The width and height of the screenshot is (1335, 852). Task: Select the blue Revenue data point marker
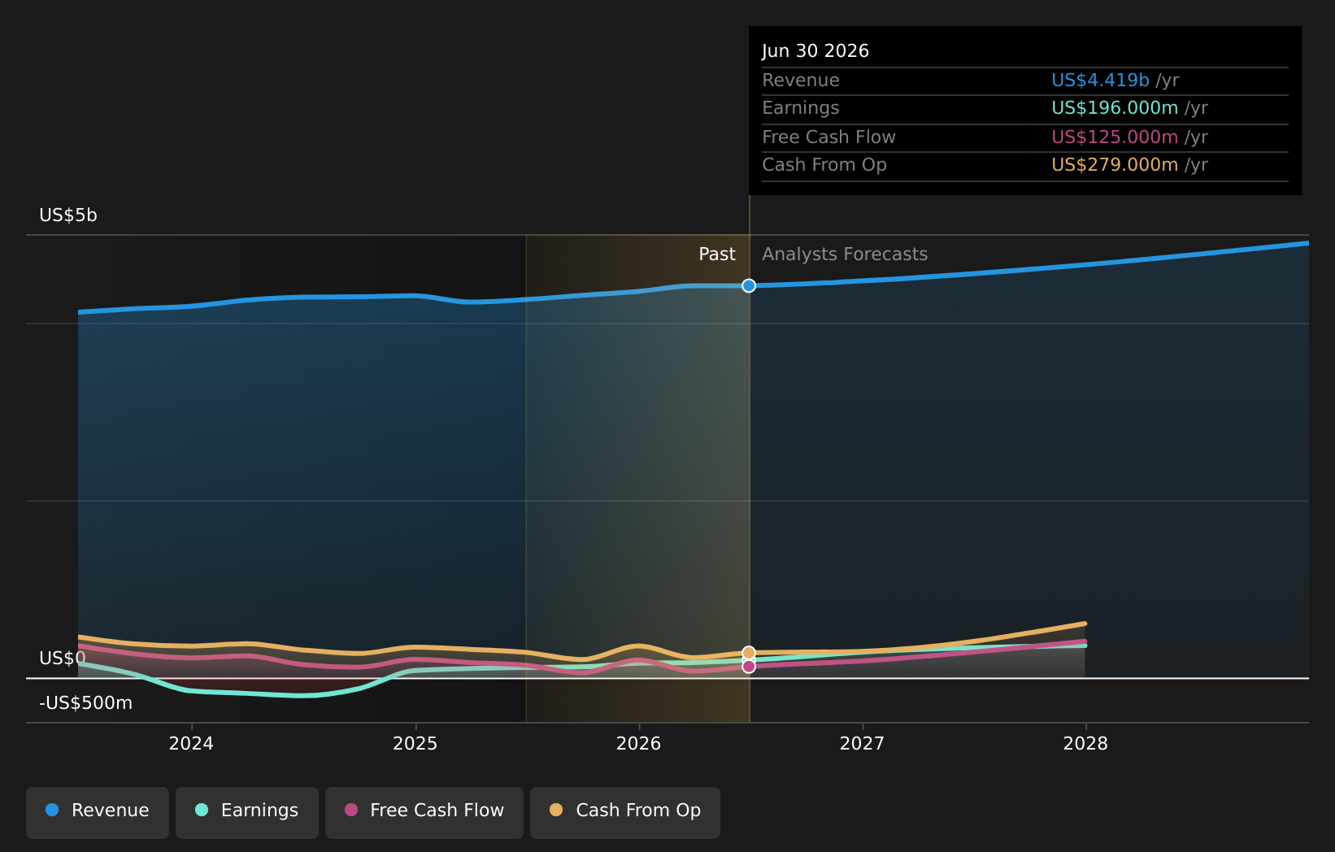749,285
